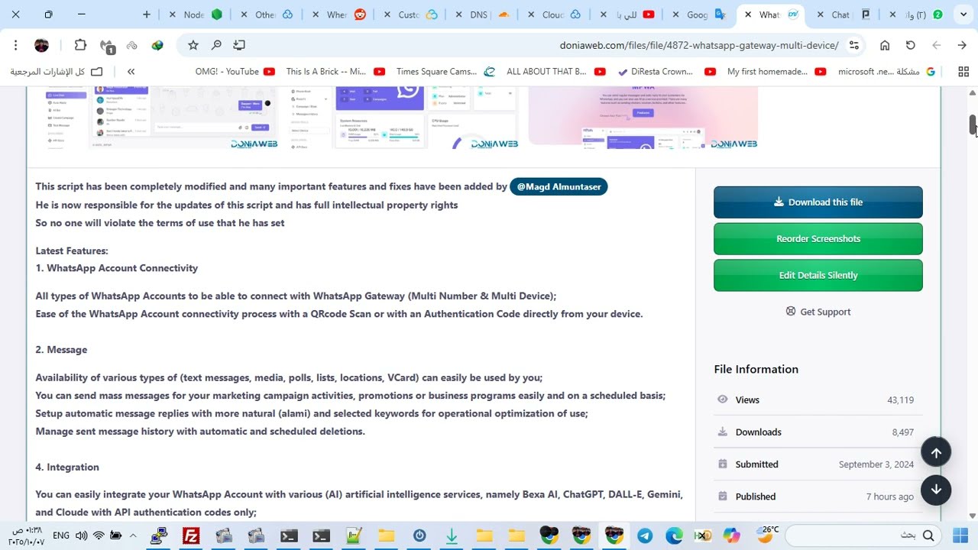978x550 pixels.
Task: Open a new browser tab
Action: click(x=147, y=15)
